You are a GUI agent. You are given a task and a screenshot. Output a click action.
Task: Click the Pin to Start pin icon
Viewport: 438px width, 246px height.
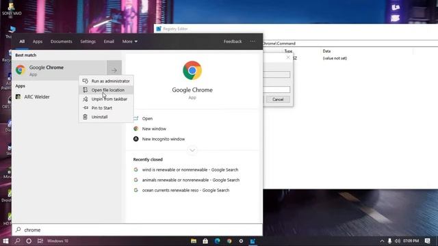[x=86, y=108]
